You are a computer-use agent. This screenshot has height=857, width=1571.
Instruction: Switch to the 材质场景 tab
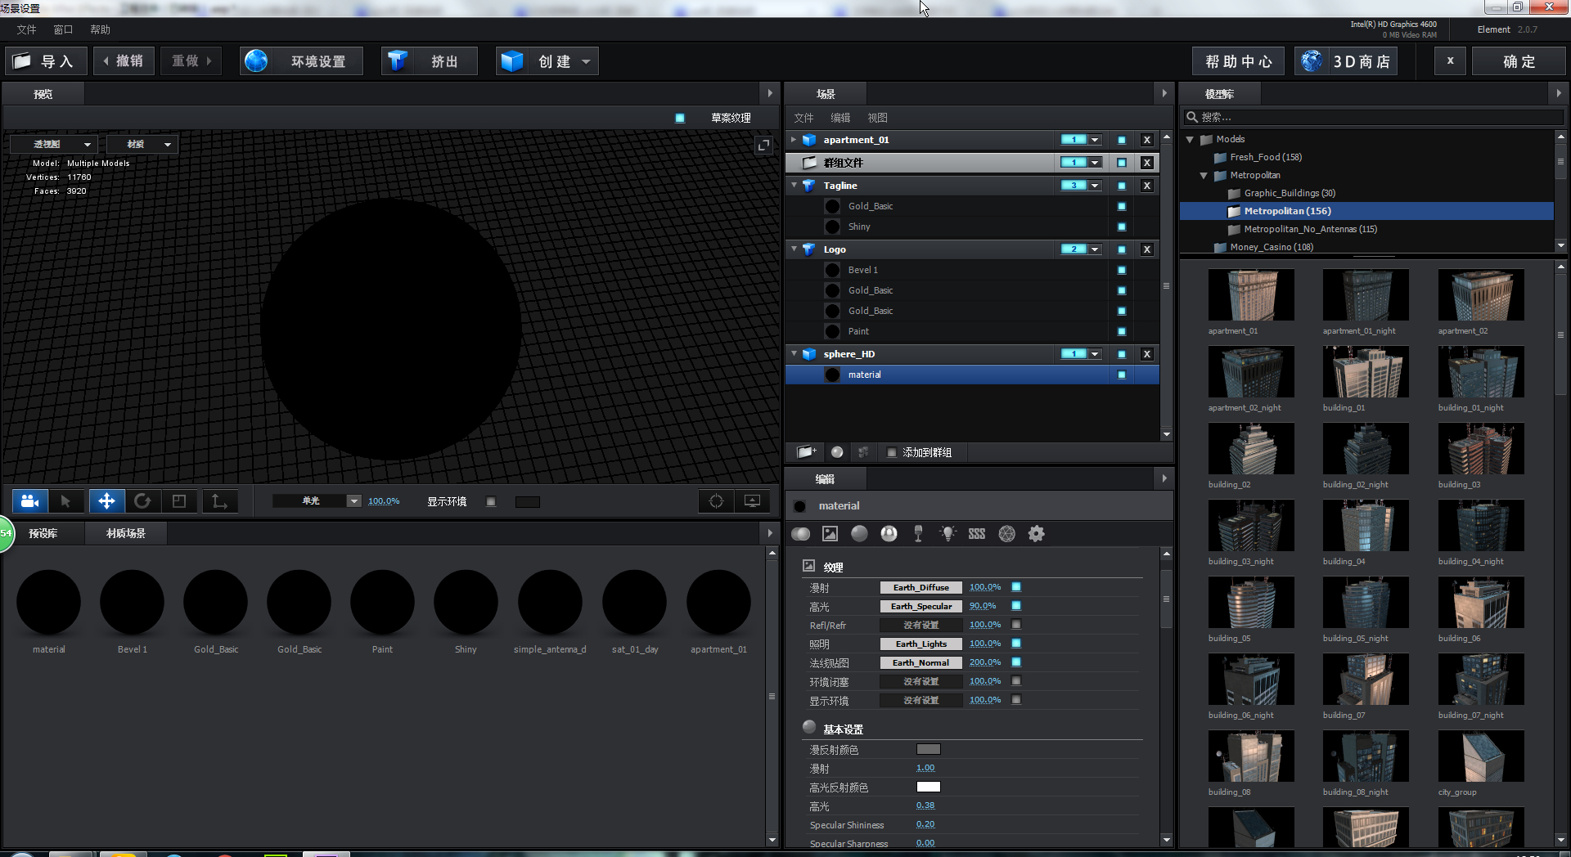[x=126, y=533]
